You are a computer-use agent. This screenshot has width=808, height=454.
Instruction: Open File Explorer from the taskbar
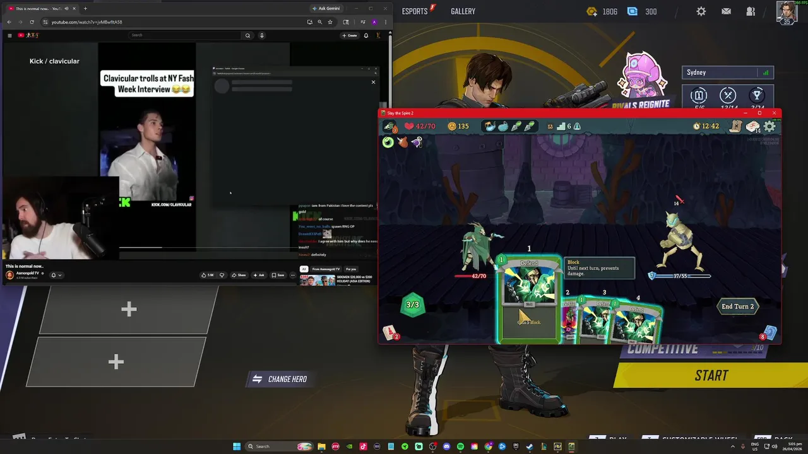(x=321, y=446)
